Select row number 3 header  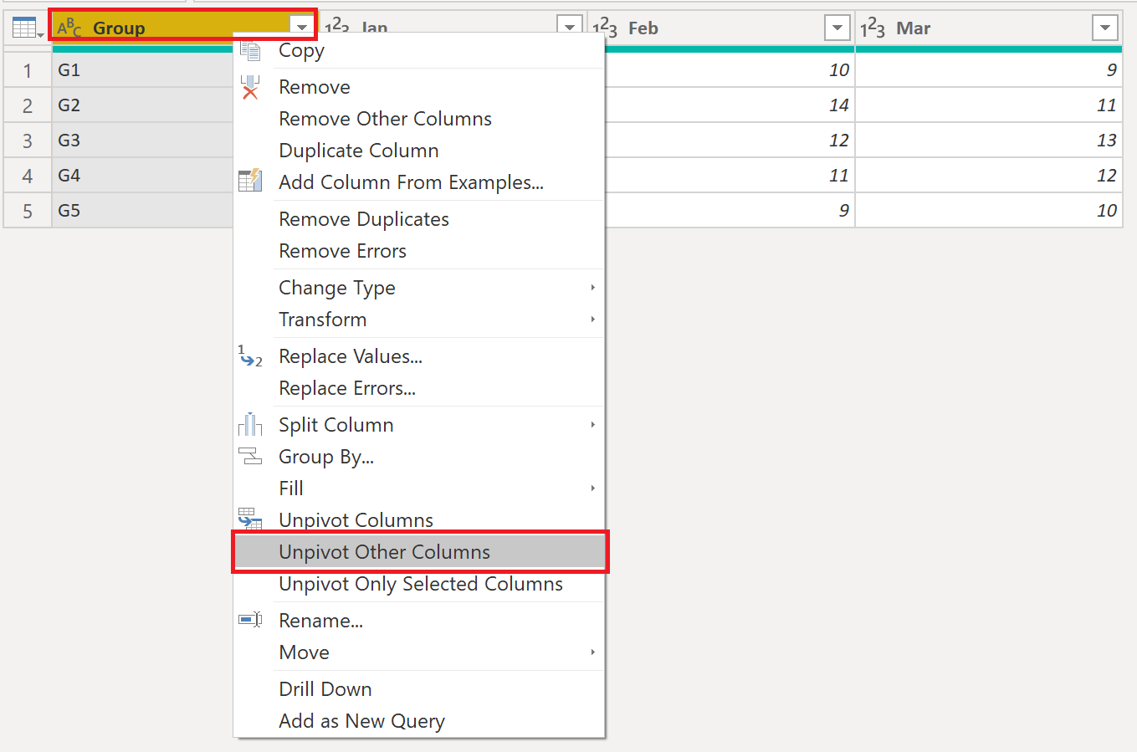[28, 141]
